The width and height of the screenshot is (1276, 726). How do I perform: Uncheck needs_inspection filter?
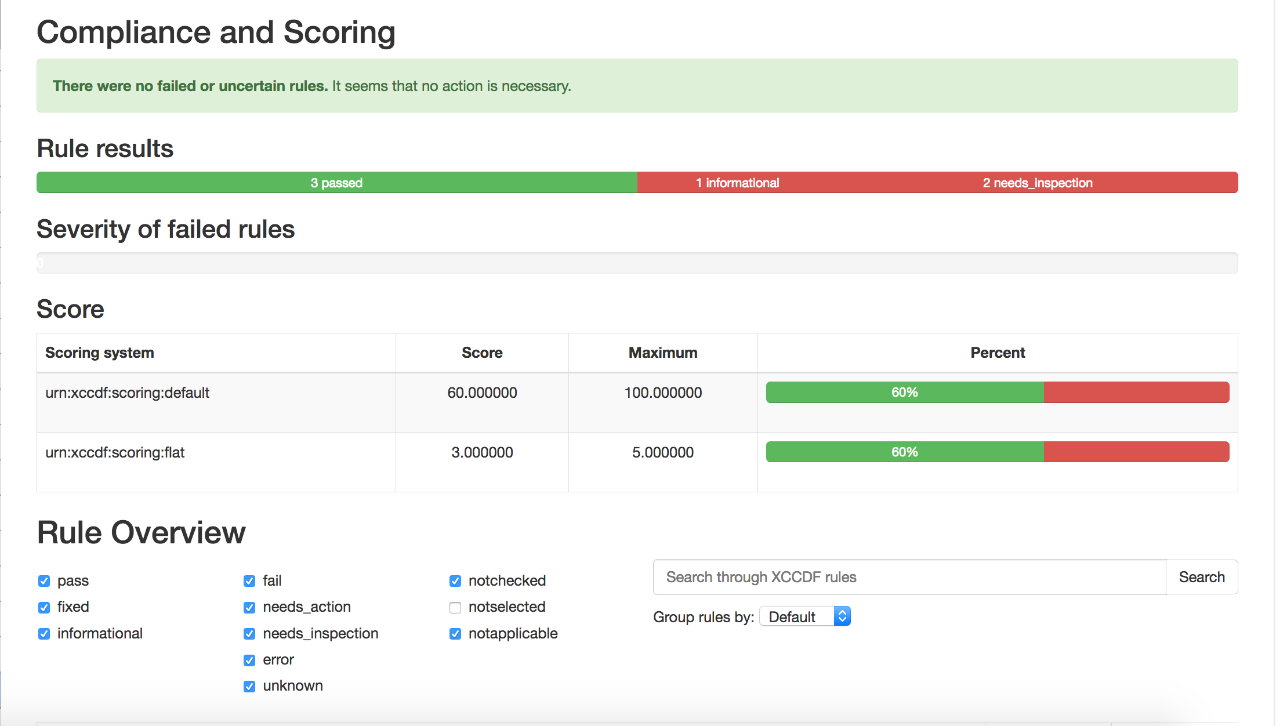pos(249,634)
